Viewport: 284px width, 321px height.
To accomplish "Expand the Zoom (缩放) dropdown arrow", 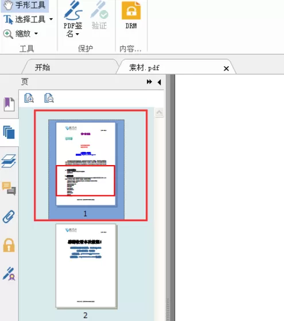I will point(36,33).
